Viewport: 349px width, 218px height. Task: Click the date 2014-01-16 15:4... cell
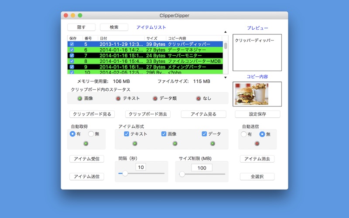(121, 61)
